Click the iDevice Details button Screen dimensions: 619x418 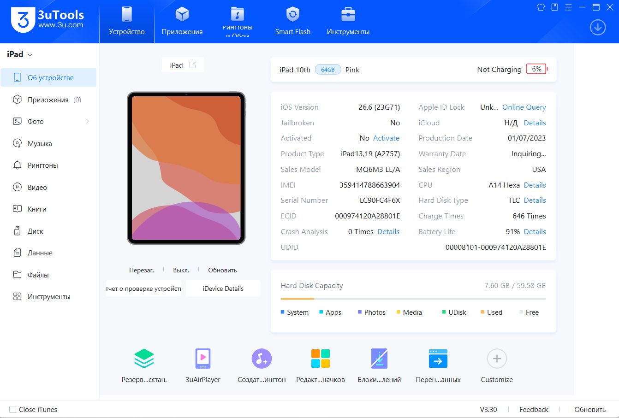pos(223,288)
